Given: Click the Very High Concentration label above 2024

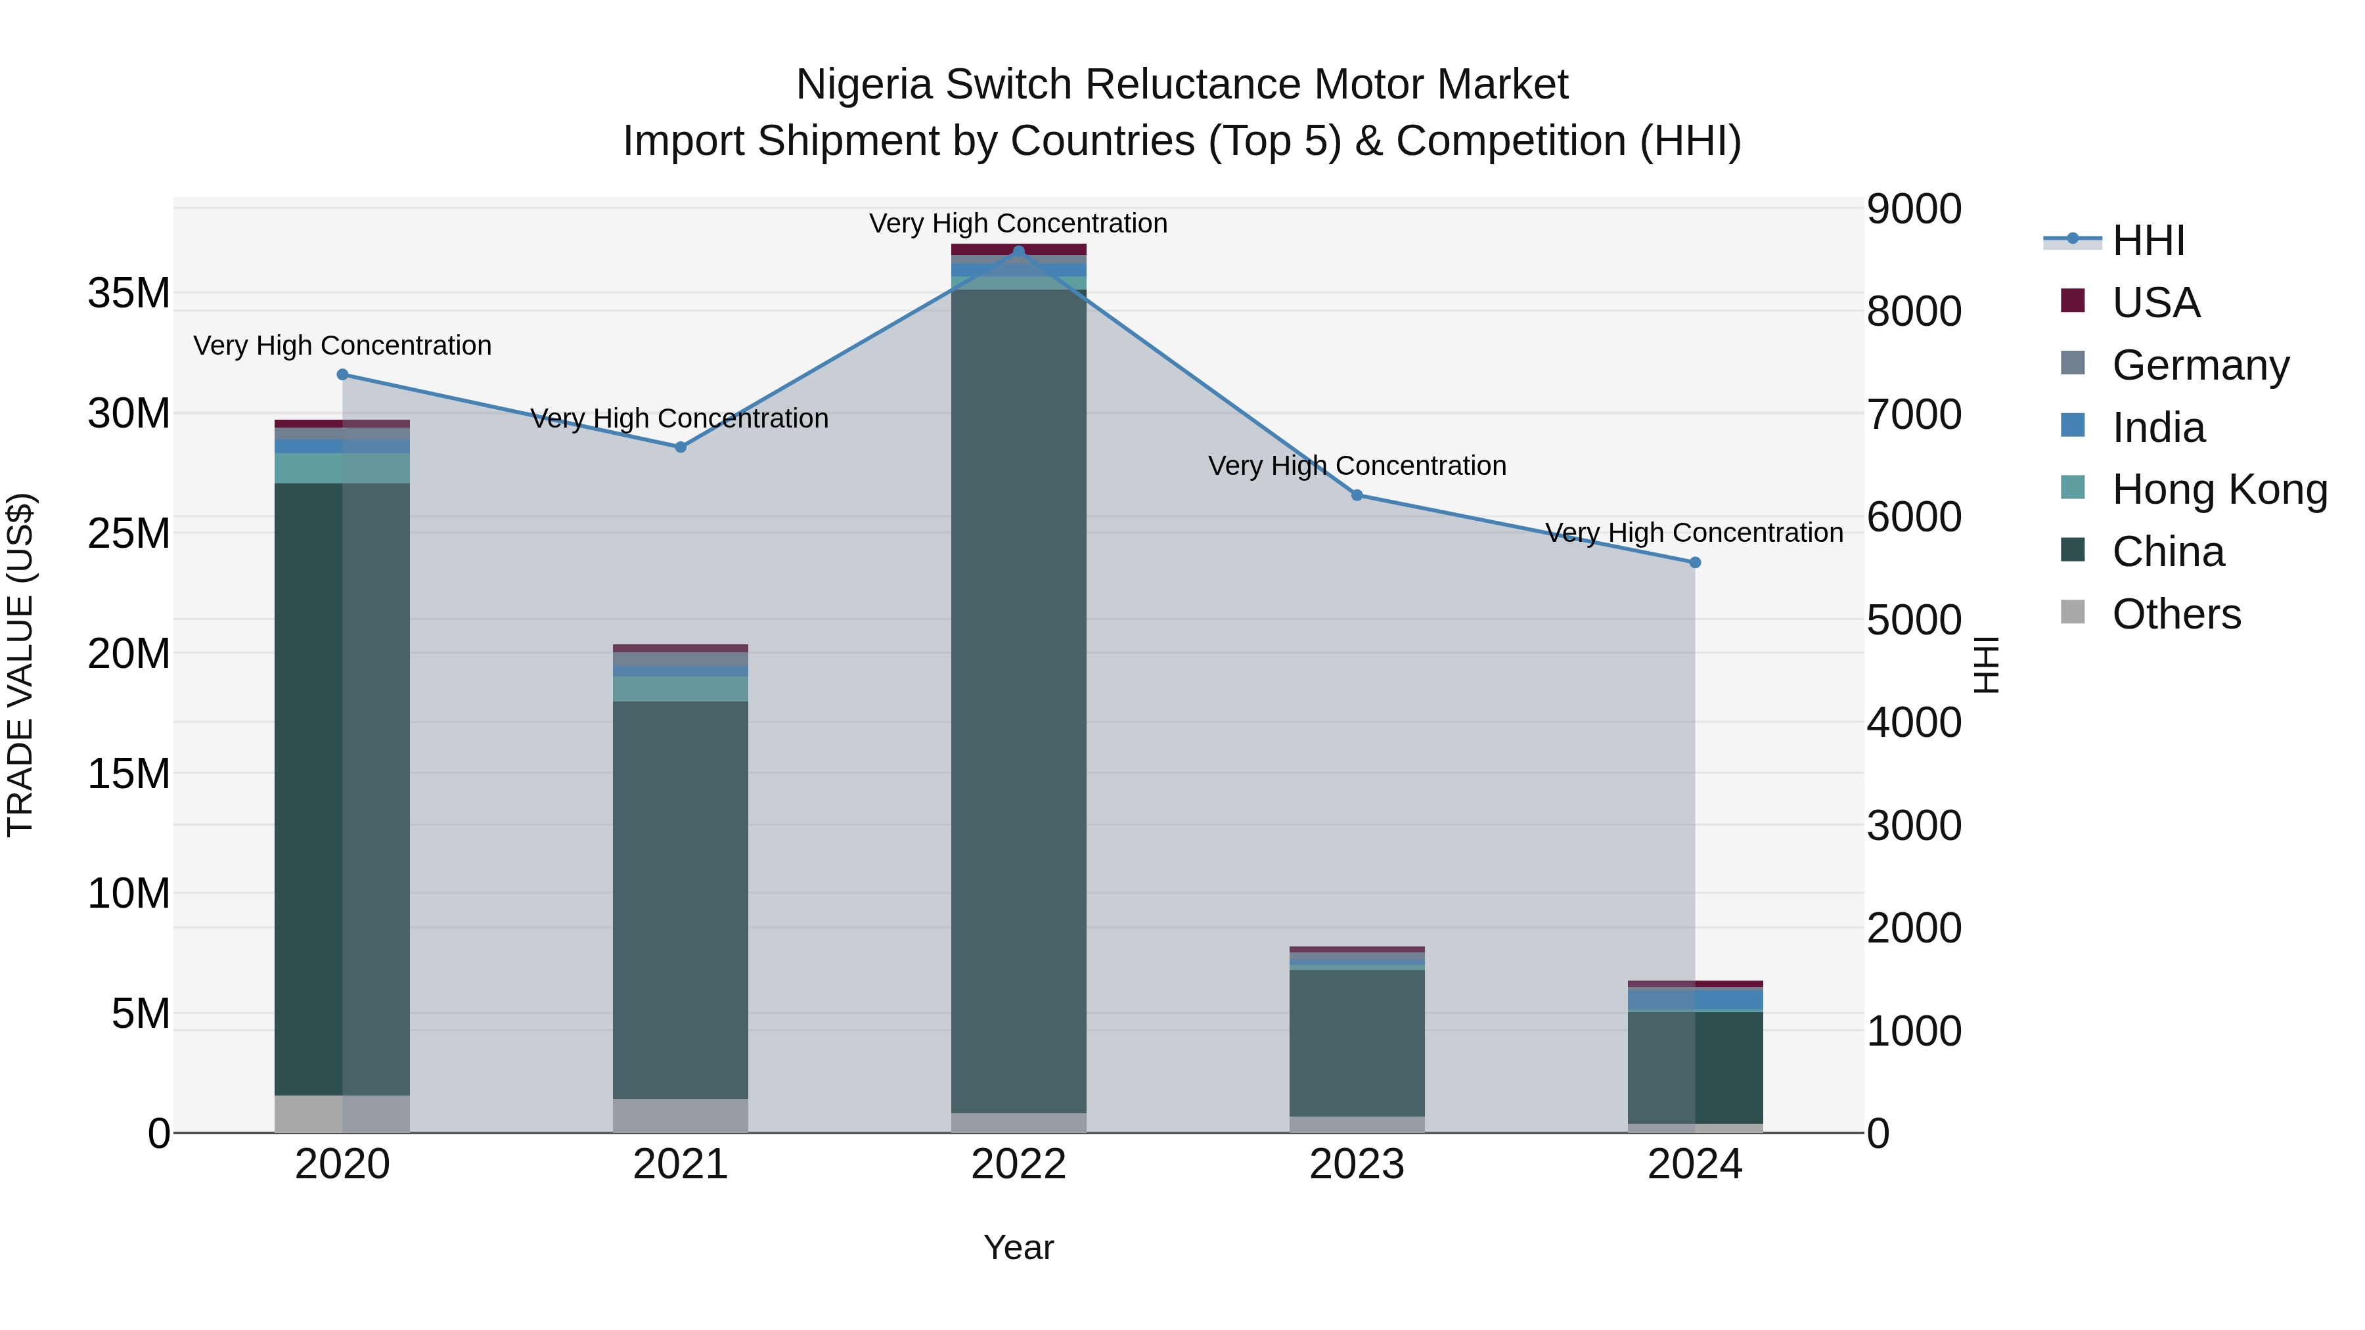Looking at the screenshot, I should point(1695,533).
